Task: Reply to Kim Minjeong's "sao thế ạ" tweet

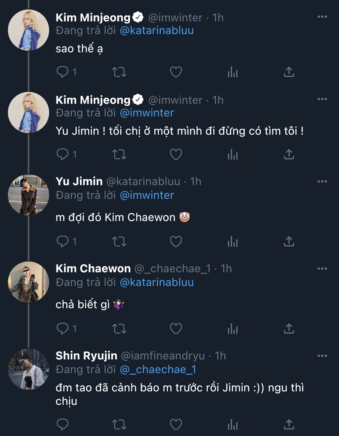Action: [x=63, y=72]
